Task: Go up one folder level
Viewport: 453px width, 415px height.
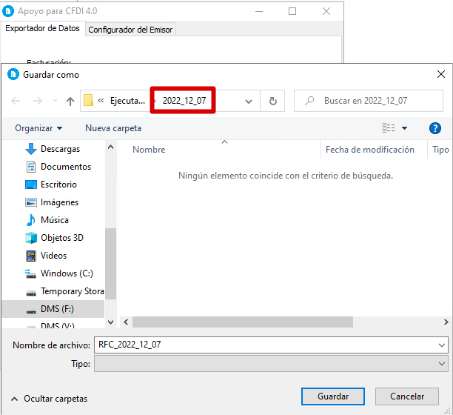Action: coord(70,101)
